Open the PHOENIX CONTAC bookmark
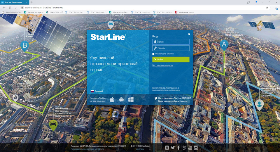Screen dimensions: 280x152 coord(12,12)
